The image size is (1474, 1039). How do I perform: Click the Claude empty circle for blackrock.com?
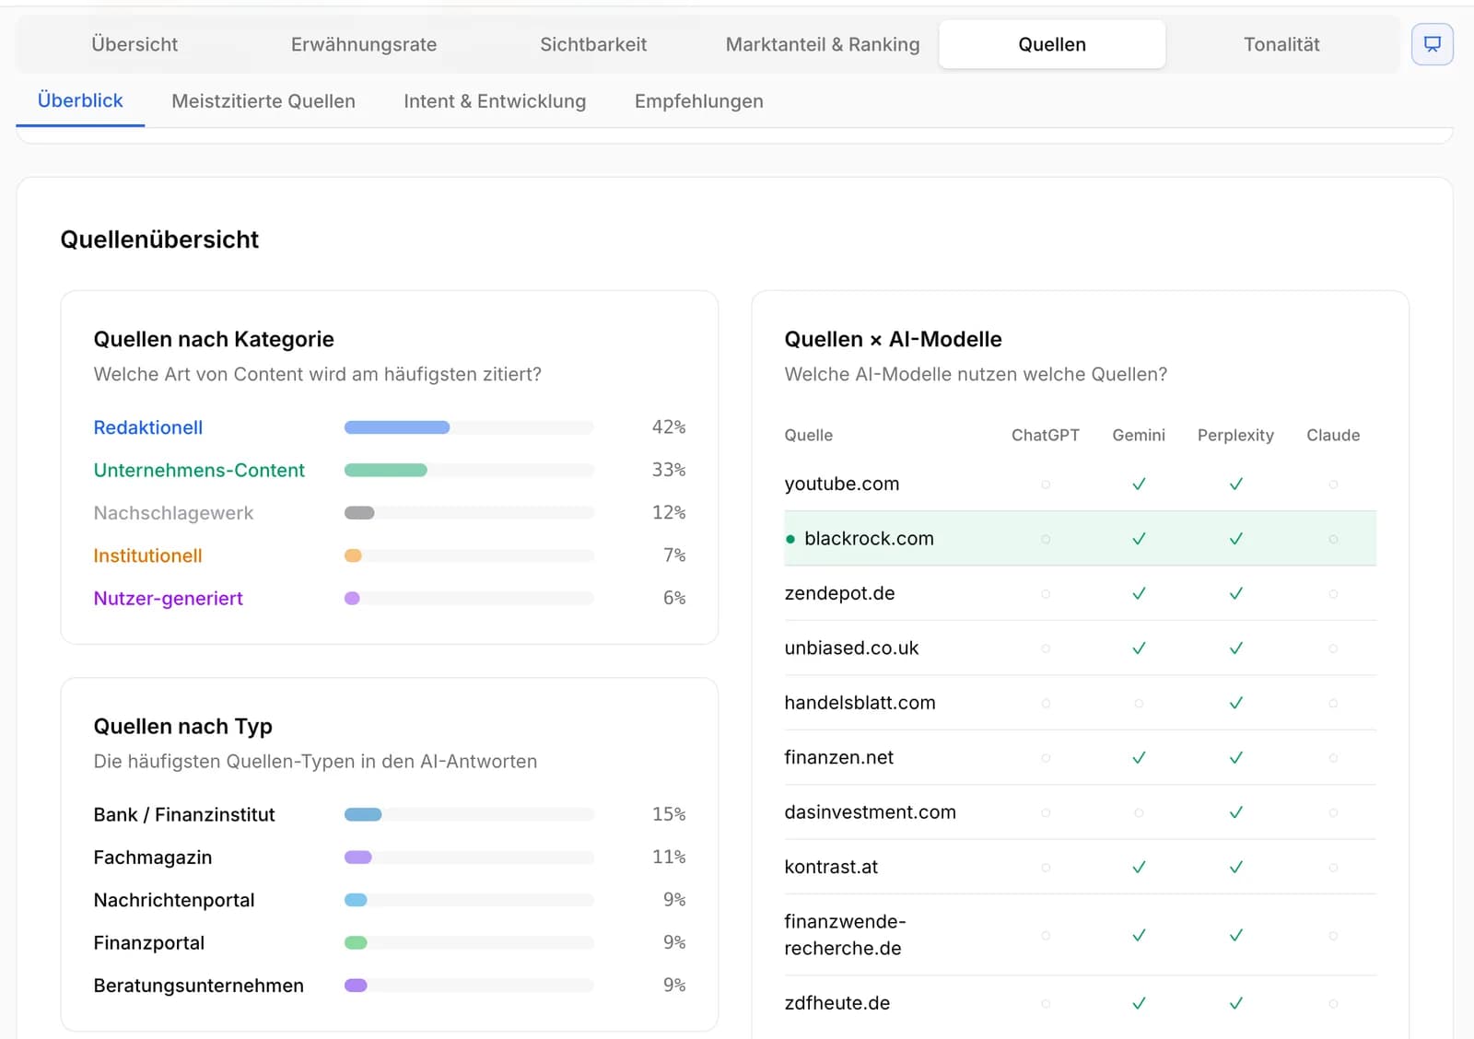point(1333,539)
